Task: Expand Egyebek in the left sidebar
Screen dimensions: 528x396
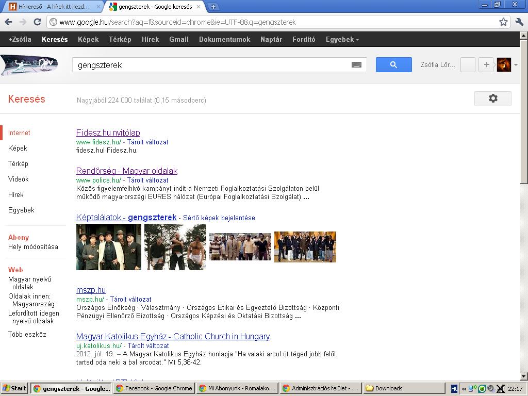Action: [21, 210]
